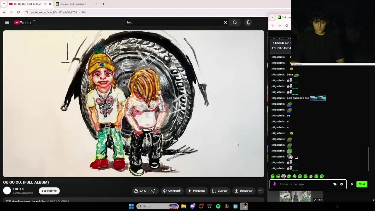Open LOLO channel name link
Screen dimensions: 375x211
pyautogui.click(x=17, y=189)
